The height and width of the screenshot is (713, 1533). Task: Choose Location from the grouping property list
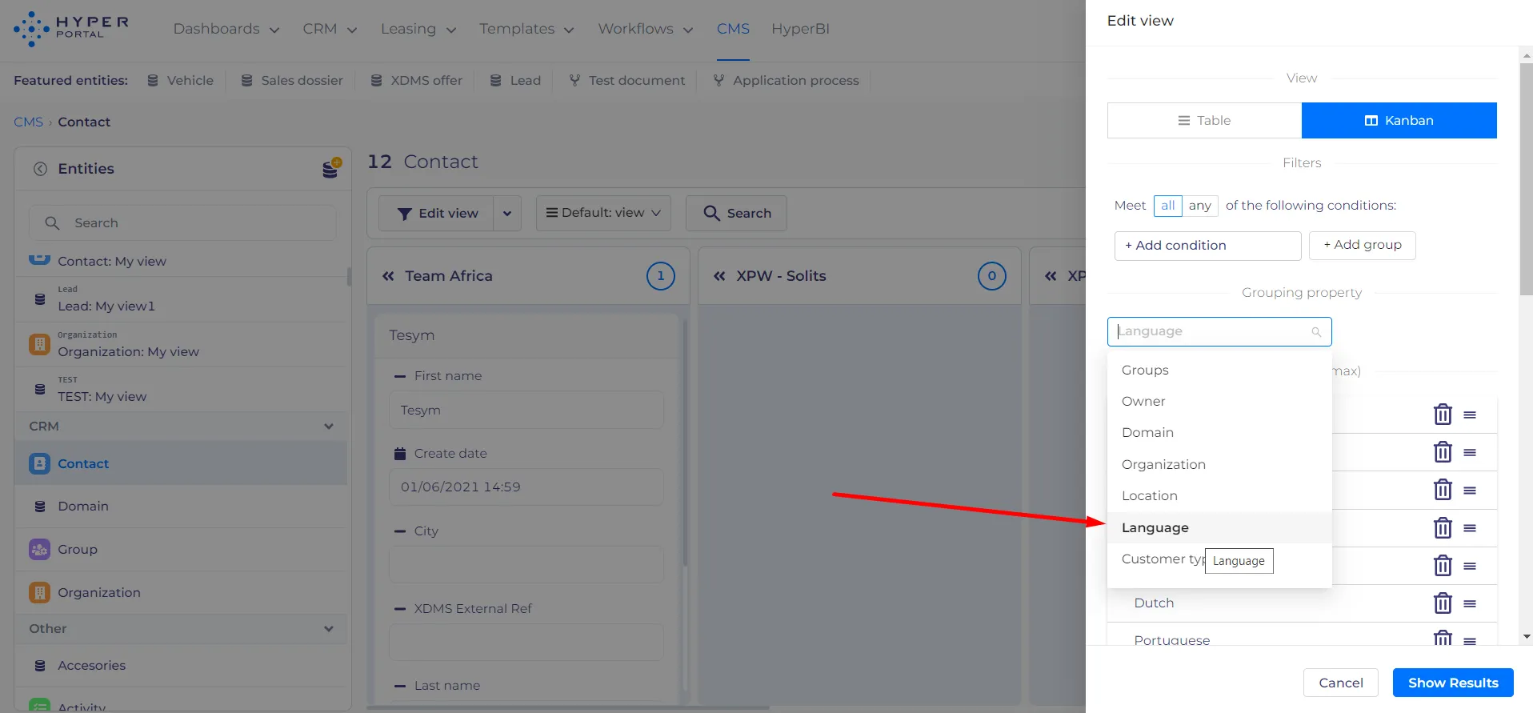1219,496
